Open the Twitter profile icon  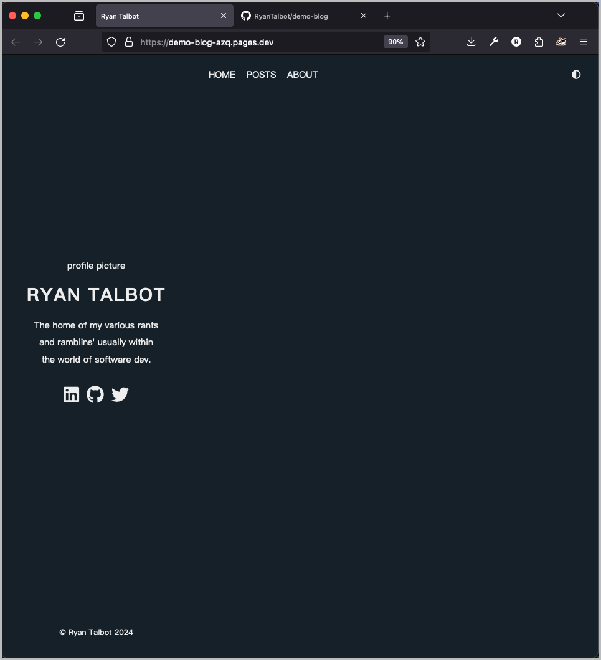click(x=120, y=394)
